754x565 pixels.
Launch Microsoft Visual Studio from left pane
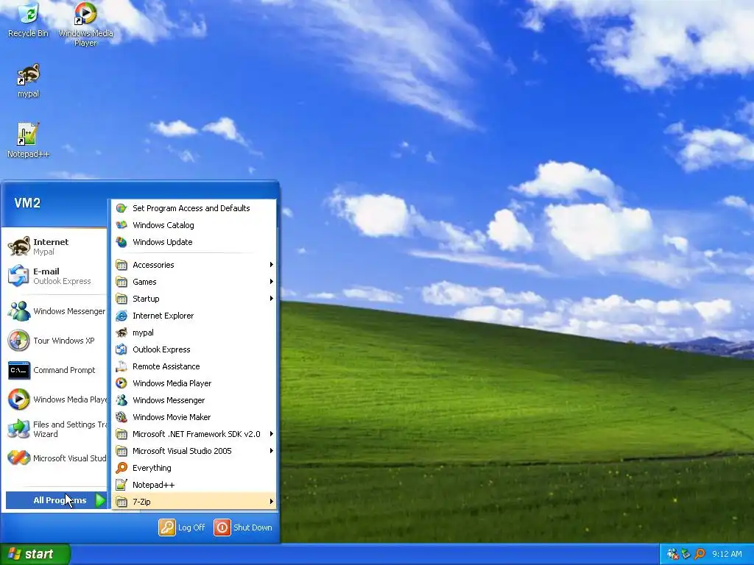(56, 458)
